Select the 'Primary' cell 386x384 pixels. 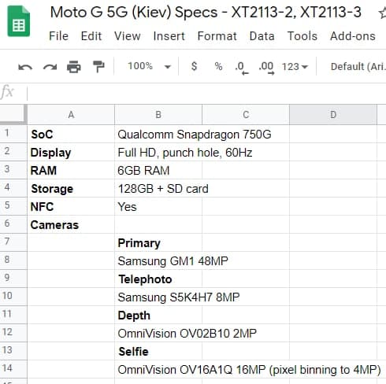click(158, 242)
